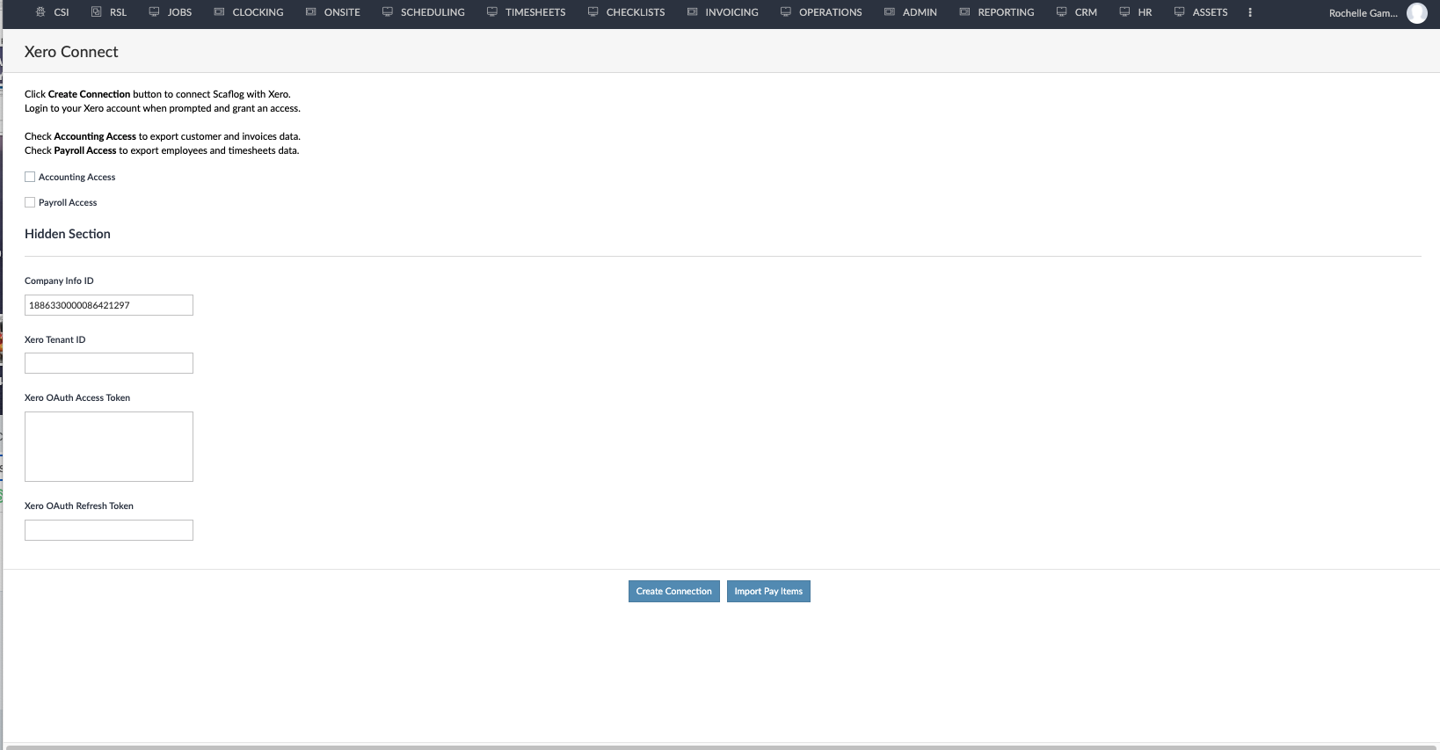The image size is (1440, 750).
Task: Click the Accounting Access label text
Action: [x=77, y=178]
